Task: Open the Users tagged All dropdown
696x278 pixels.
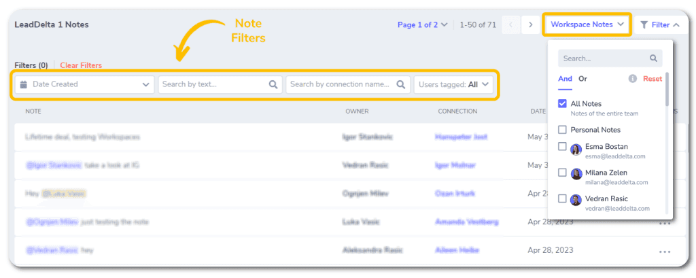Action: tap(453, 84)
